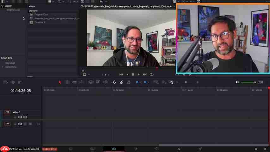Image resolution: width=270 pixels, height=152 pixels.
Task: Toggle Auto Track Selector on A1
Action: coord(20,124)
